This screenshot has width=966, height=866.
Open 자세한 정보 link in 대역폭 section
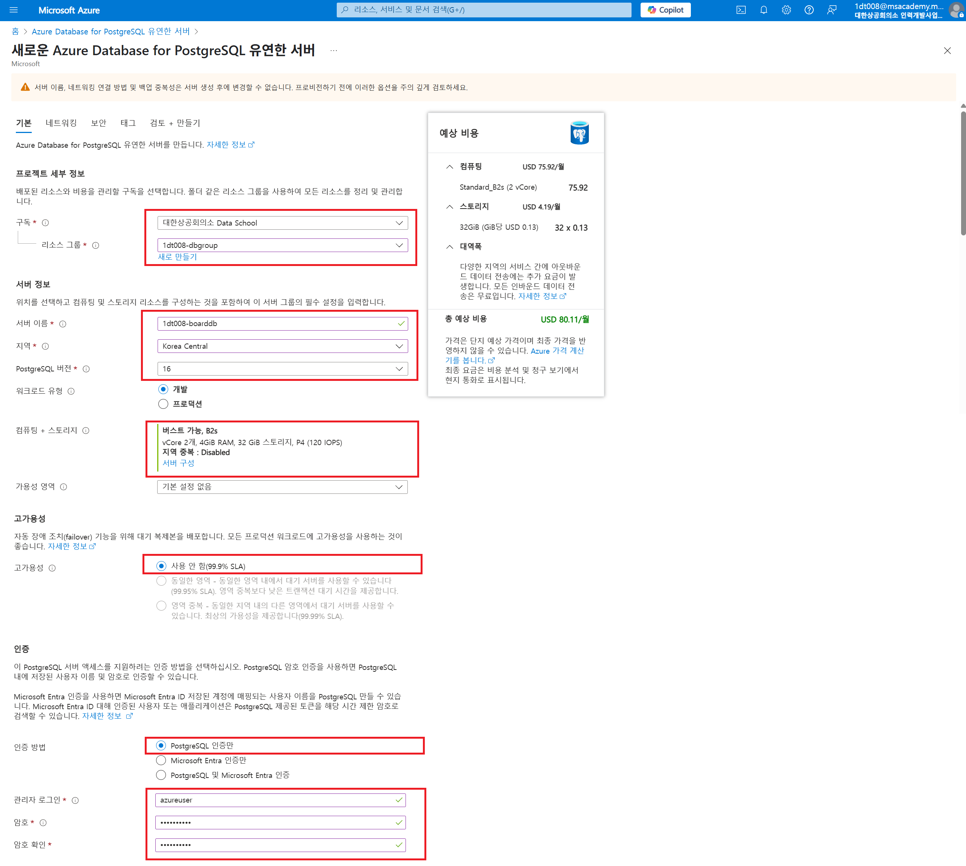tap(542, 296)
